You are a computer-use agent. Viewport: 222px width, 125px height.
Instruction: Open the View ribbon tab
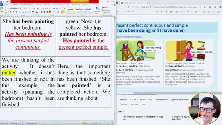click(x=68, y=5)
